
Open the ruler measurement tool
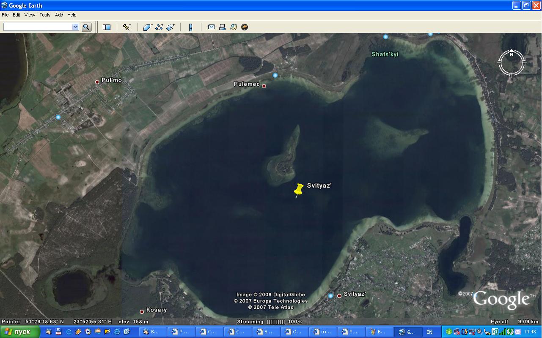pyautogui.click(x=191, y=27)
